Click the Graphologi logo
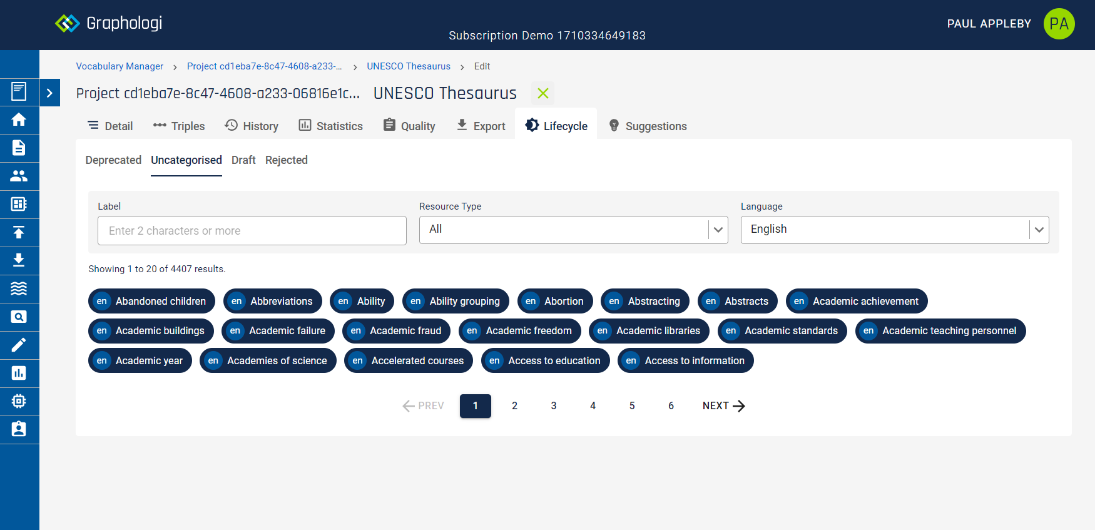Viewport: 1095px width, 530px height. pyautogui.click(x=109, y=23)
